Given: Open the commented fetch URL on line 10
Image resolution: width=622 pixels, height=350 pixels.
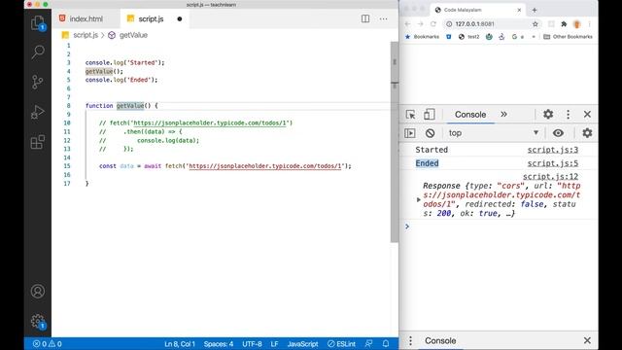Looking at the screenshot, I should click(210, 123).
